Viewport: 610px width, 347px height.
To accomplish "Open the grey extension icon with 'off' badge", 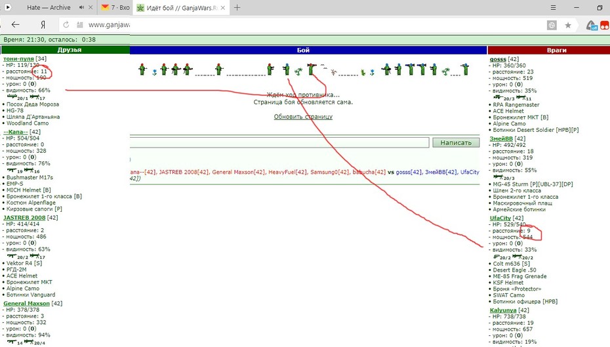I will 592,26.
